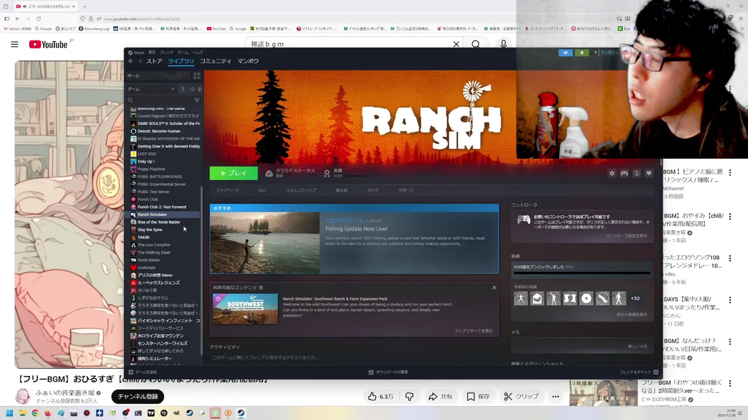Like the YouTube video (6.3万)

[x=380, y=397]
